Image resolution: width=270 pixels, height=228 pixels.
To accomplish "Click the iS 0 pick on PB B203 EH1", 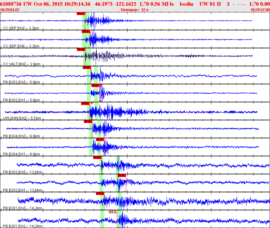I will click(121, 175).
